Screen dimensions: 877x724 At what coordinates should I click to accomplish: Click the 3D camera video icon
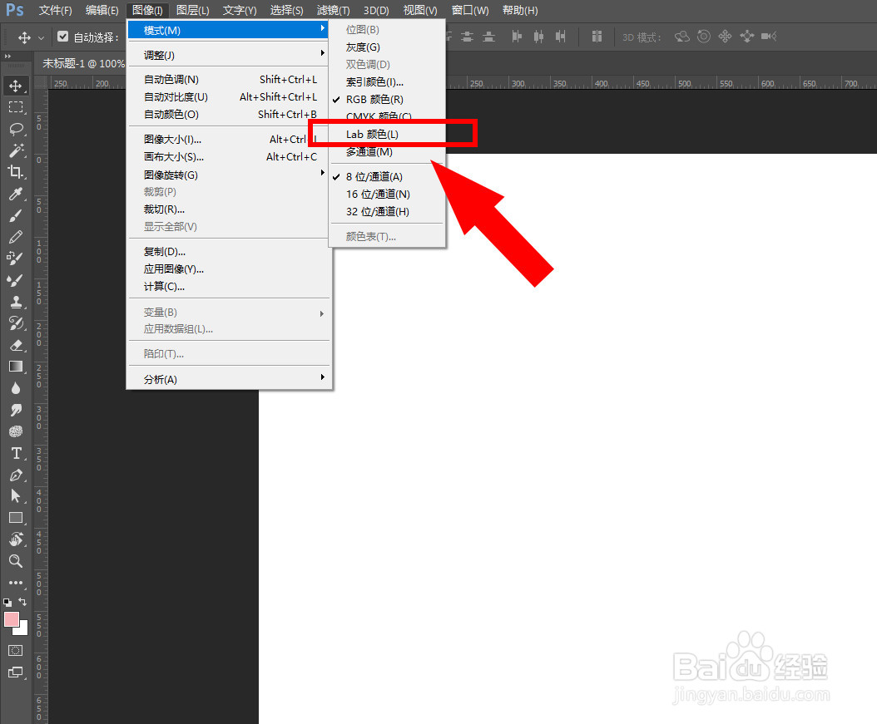pos(769,37)
